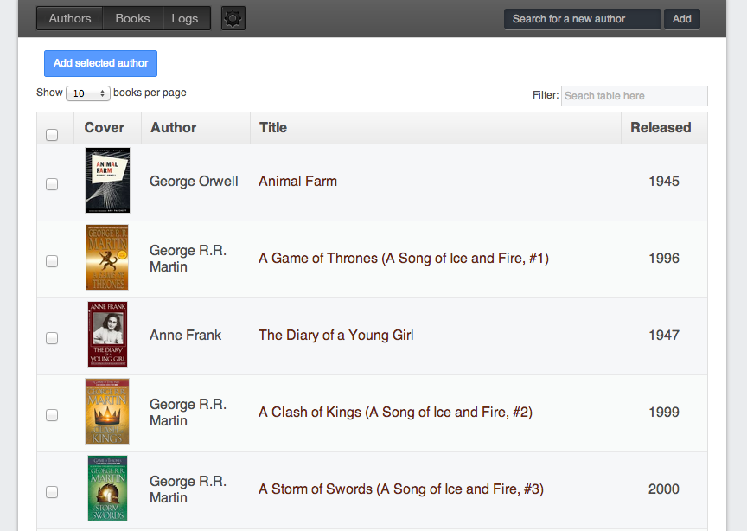Check the Animal Farm row checkbox
747x531 pixels.
coord(52,184)
